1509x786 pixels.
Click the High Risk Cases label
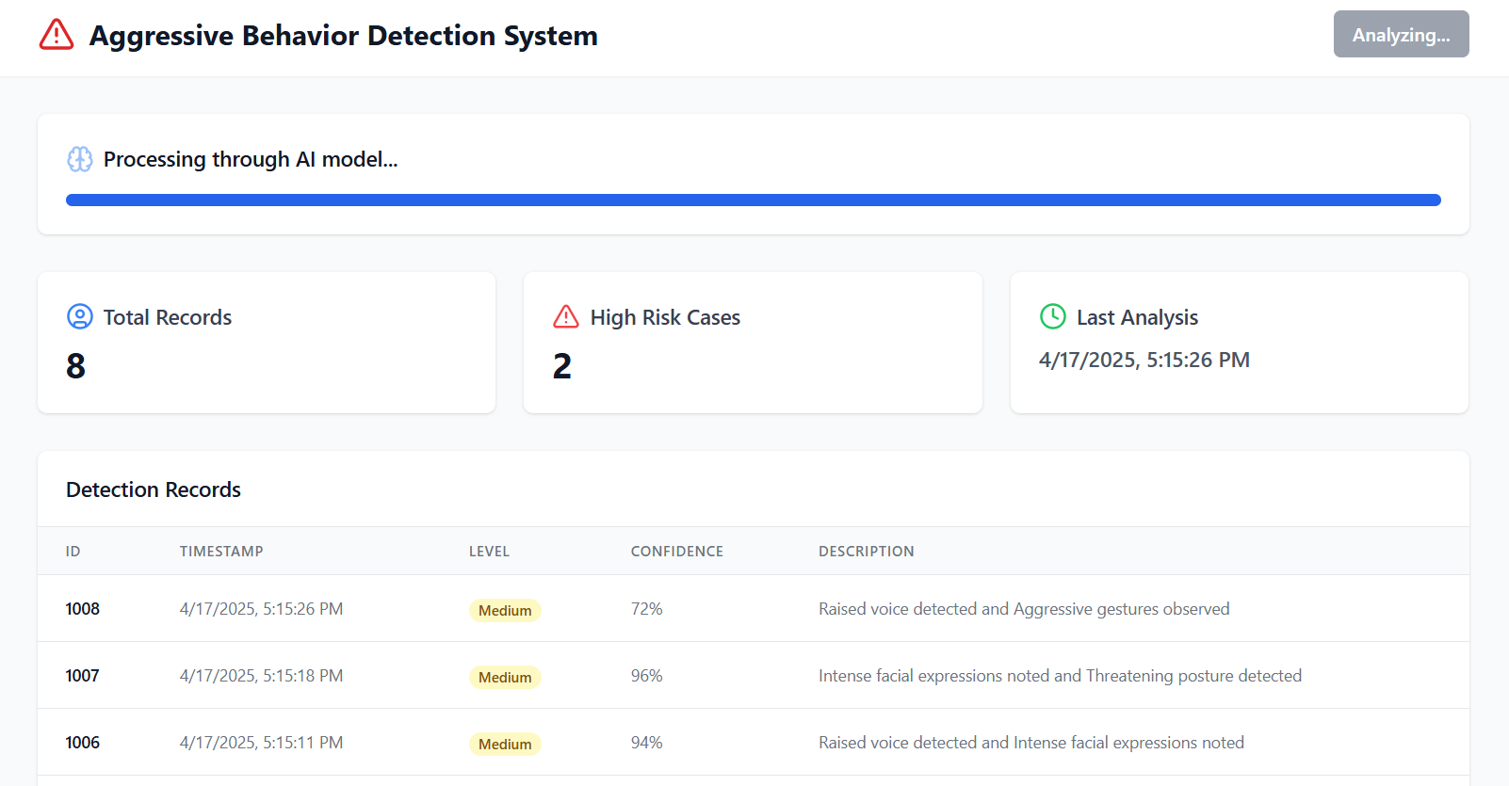click(x=665, y=317)
